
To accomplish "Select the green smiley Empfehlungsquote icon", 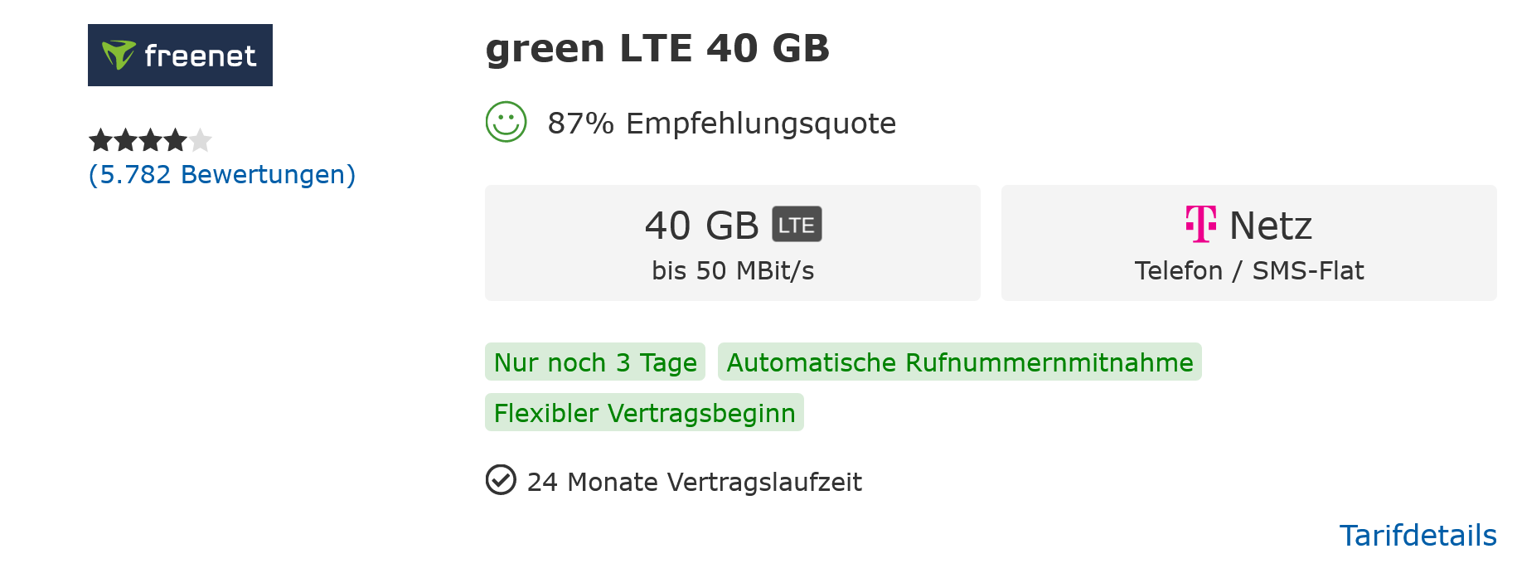I will point(506,124).
